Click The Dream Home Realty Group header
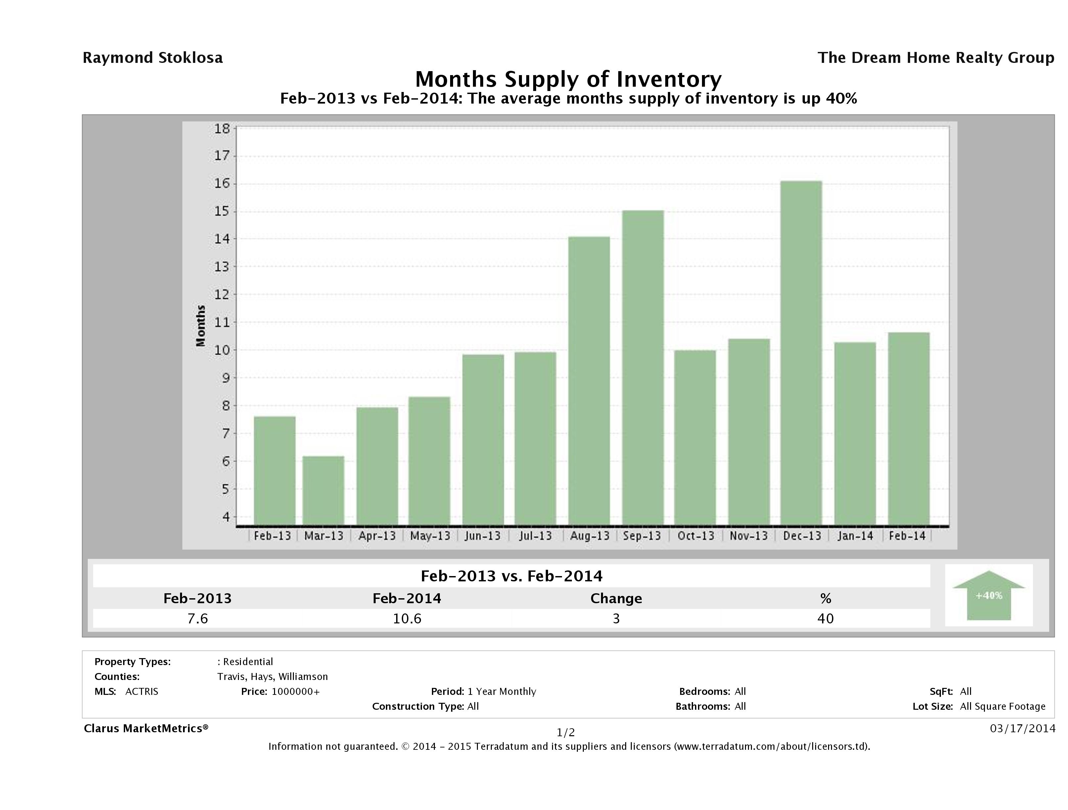This screenshot has height=810, width=1068. [x=936, y=58]
